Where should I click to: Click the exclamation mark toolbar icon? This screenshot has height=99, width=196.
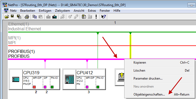tap(96, 17)
